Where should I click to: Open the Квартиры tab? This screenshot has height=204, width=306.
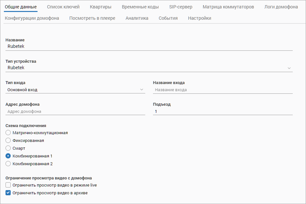tap(101, 7)
